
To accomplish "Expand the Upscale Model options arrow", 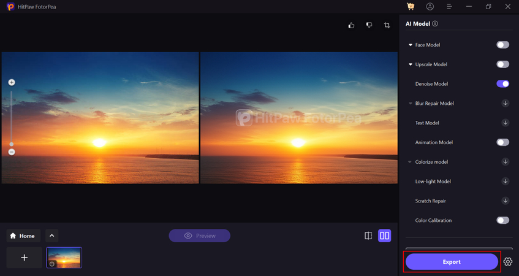I will pyautogui.click(x=411, y=64).
